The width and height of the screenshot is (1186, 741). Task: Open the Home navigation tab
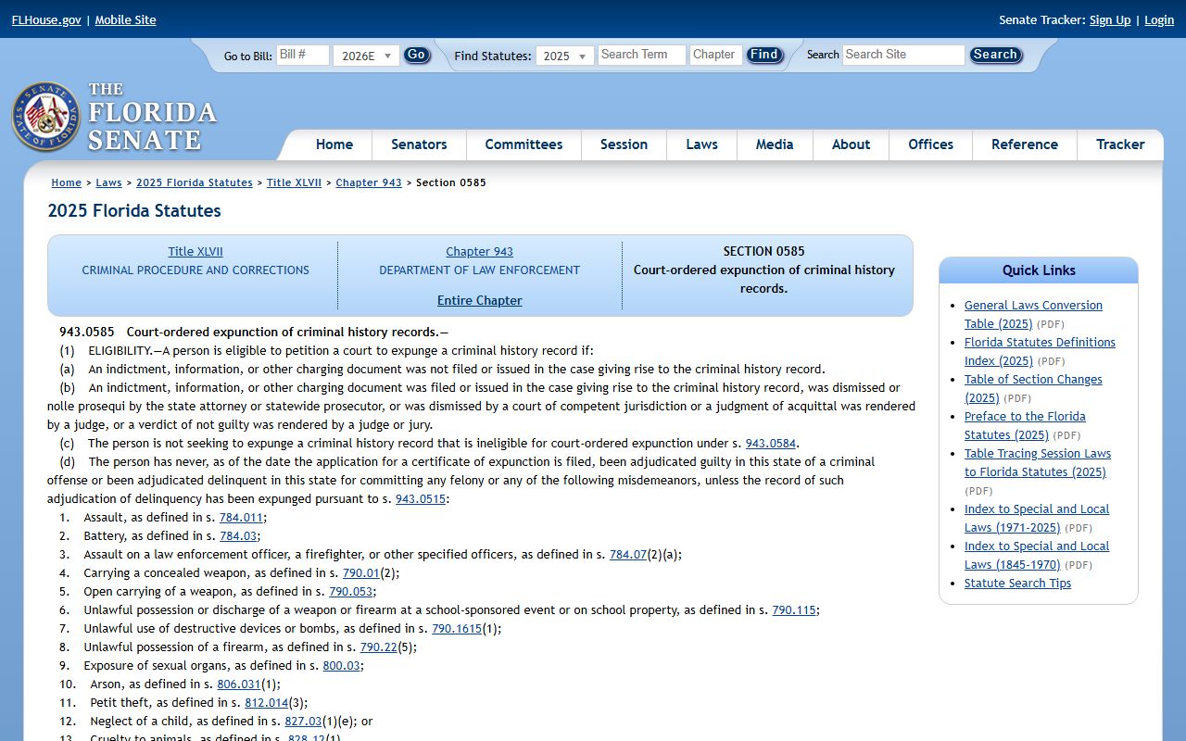(x=334, y=144)
